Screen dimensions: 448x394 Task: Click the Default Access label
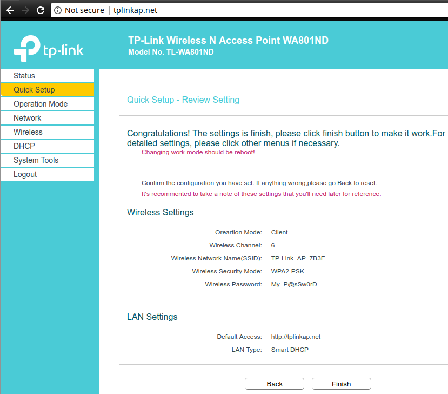click(x=239, y=337)
